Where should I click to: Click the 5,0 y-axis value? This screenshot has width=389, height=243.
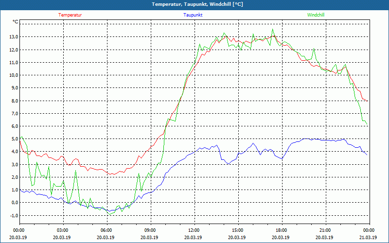(x=15, y=139)
